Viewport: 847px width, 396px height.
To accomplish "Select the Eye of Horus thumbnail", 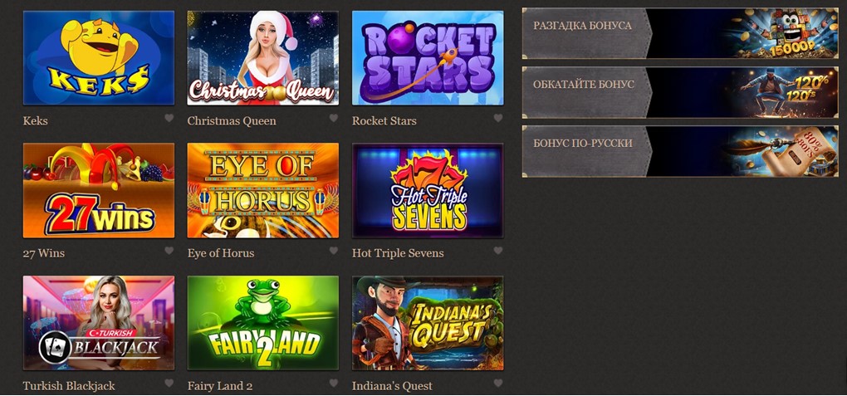I will click(x=263, y=190).
